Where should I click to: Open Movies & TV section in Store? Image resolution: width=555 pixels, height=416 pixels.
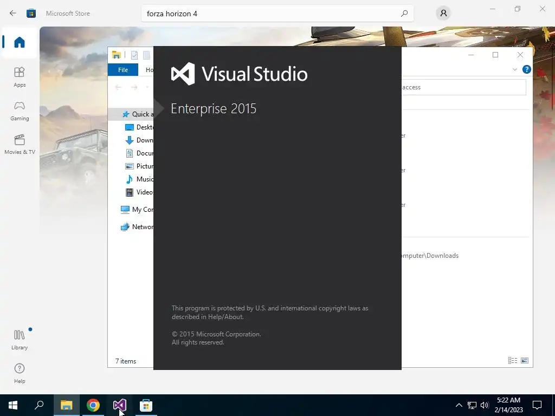[x=20, y=144]
